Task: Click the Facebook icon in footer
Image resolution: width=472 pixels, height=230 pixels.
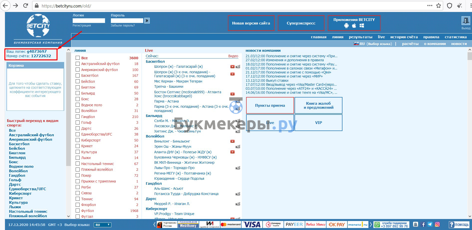Action: [423, 224]
